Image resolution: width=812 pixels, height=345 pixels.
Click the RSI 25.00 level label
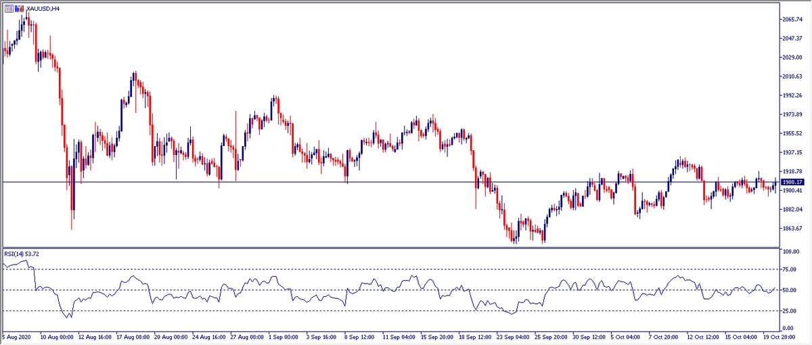[x=789, y=311]
